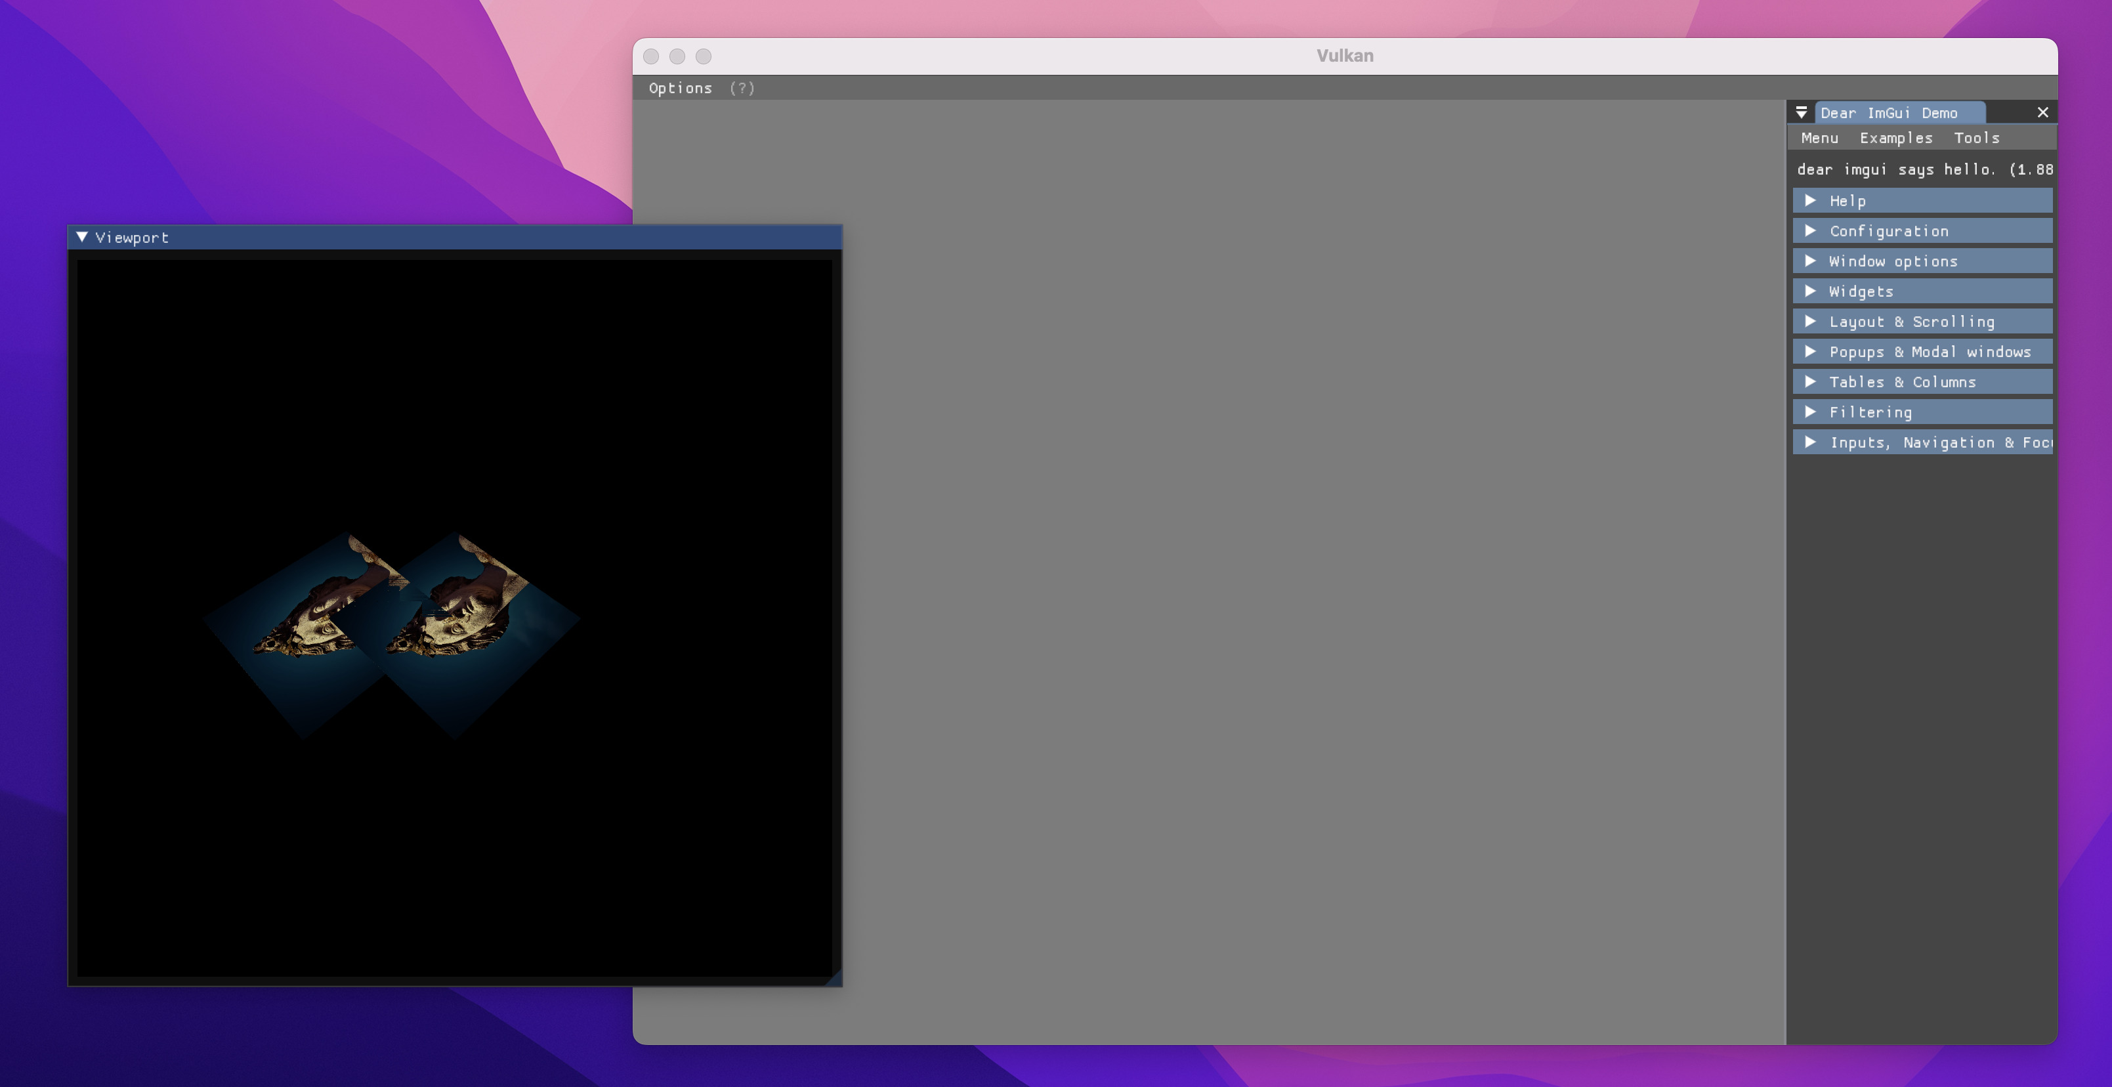Collapse the Viewport window using its triangle
The image size is (2112, 1087).
tap(81, 238)
